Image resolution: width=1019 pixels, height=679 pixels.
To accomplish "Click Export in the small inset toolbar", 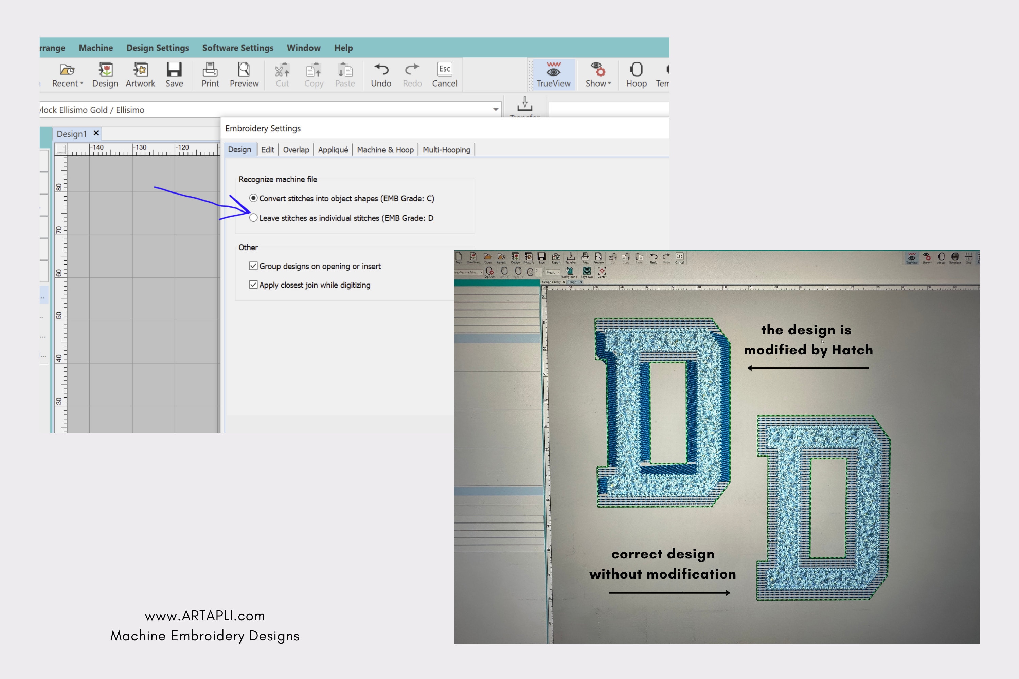I will (556, 258).
